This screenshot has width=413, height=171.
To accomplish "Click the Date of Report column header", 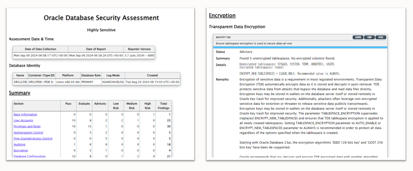I will [x=96, y=49].
